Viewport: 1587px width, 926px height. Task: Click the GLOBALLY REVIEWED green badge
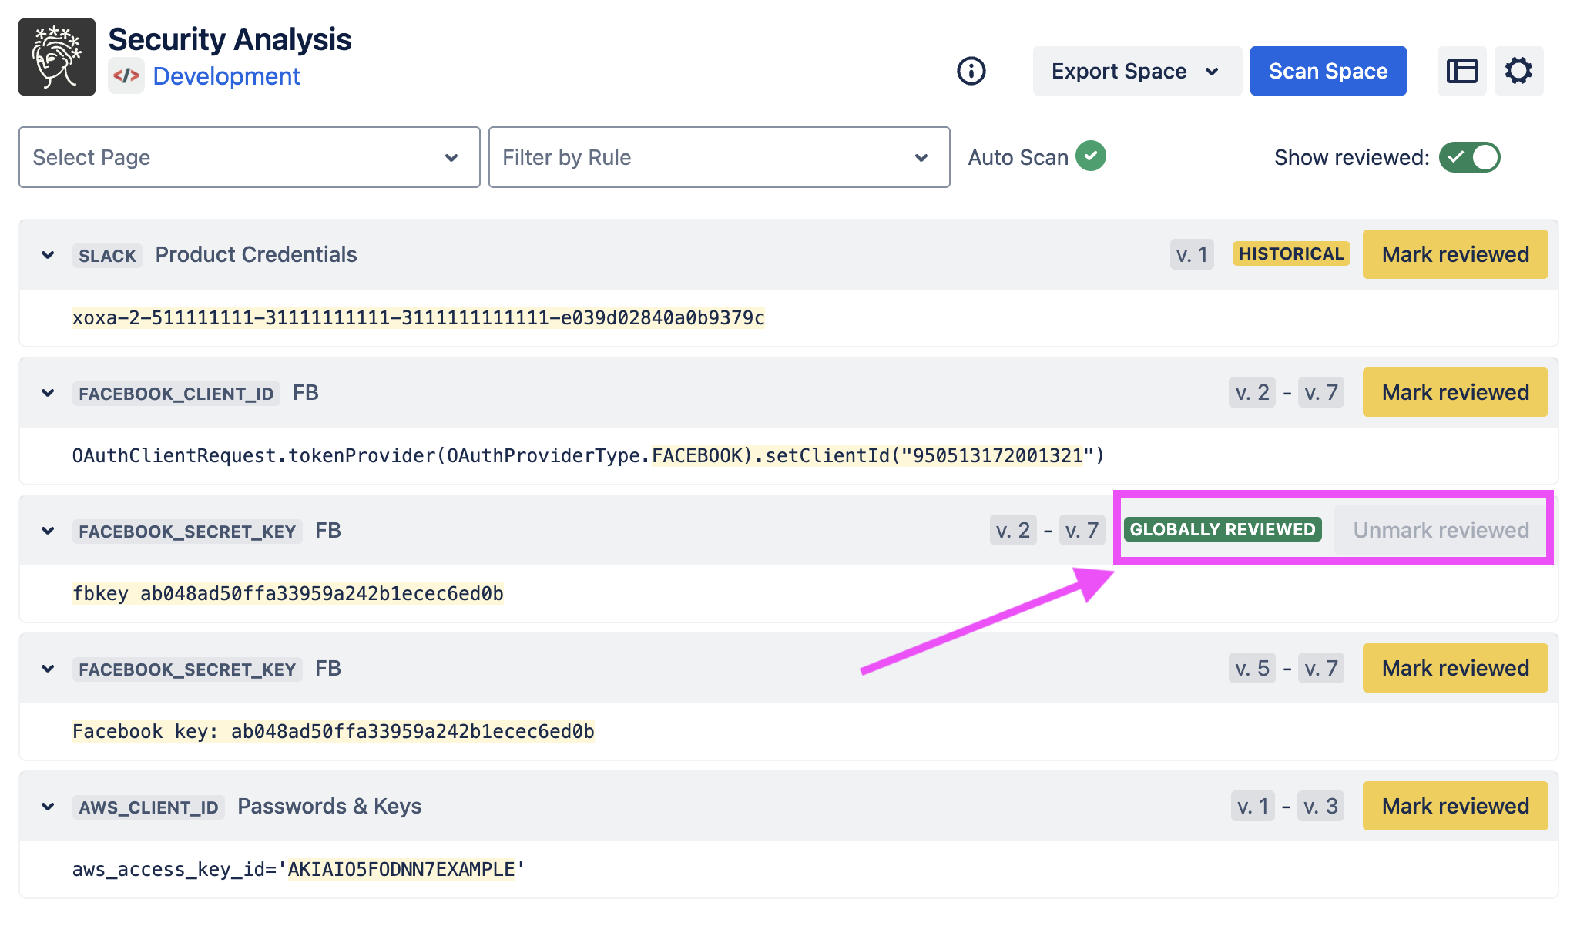tap(1222, 530)
